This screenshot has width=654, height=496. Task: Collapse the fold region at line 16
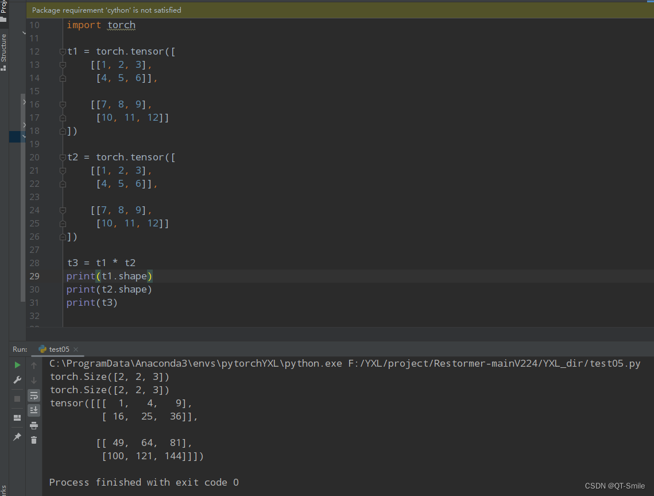[62, 104]
